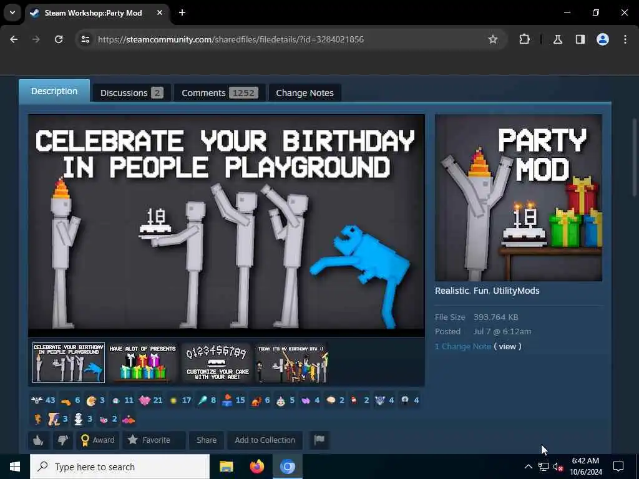View site information icon in address bar
Screen dimensions: 639x479
click(x=85, y=39)
